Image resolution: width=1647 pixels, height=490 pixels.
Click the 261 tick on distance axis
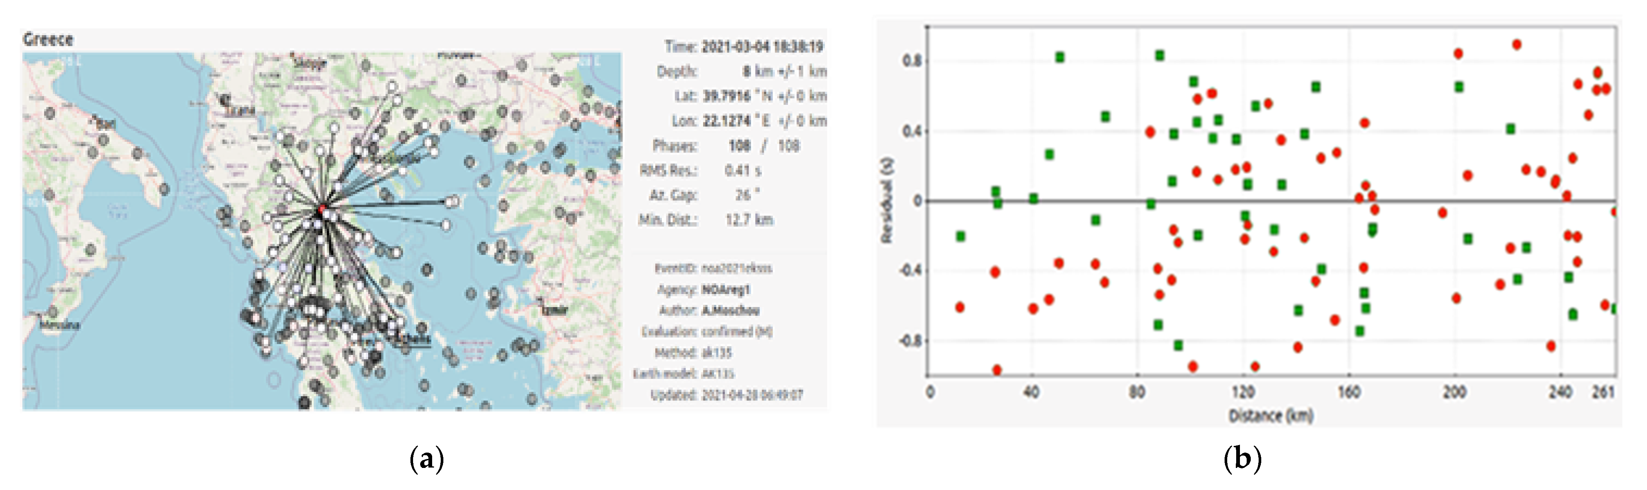coord(1603,392)
